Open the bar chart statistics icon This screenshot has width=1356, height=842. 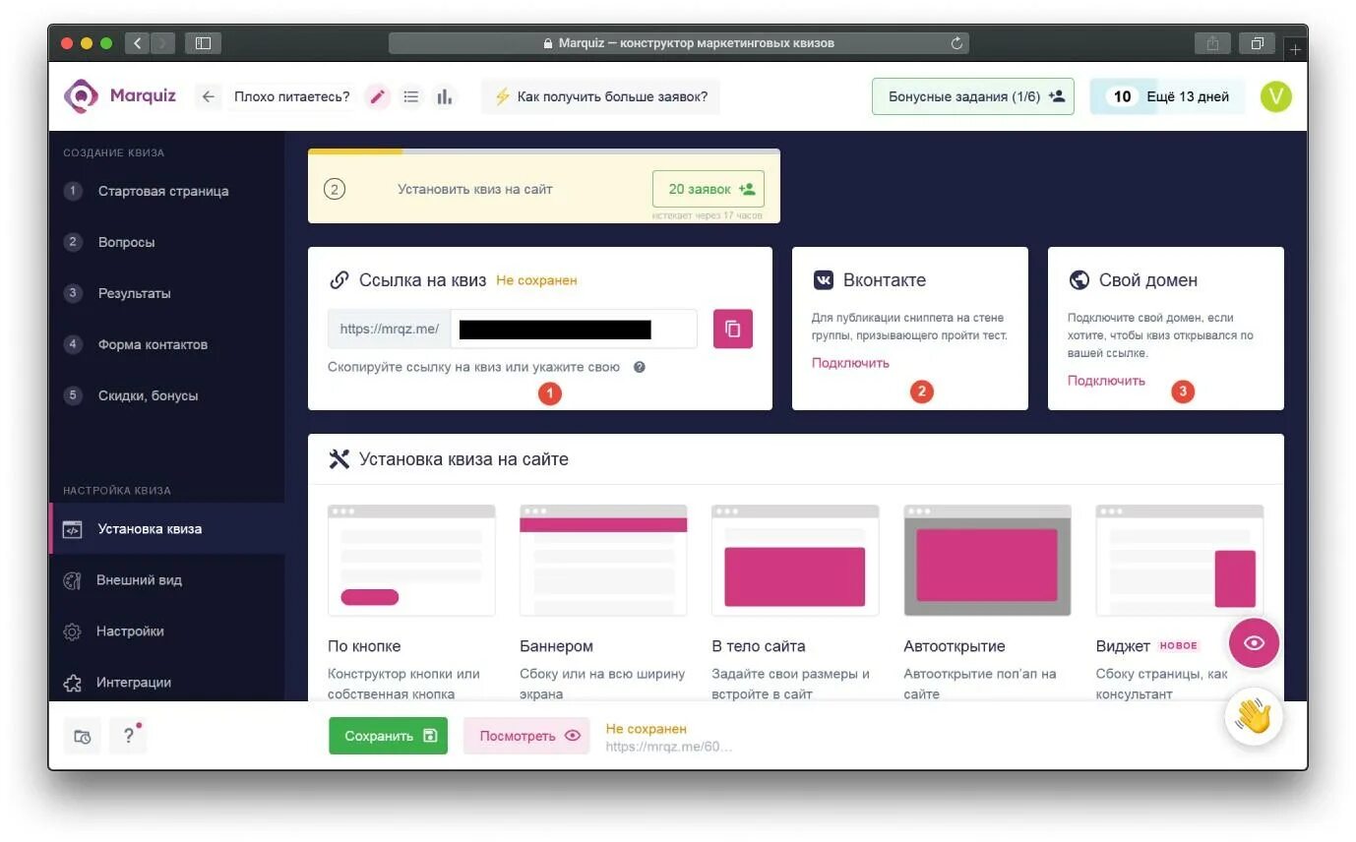click(445, 96)
